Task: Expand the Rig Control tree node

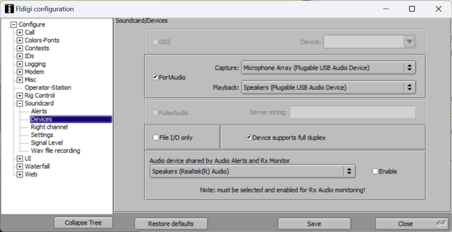Action: (x=20, y=96)
